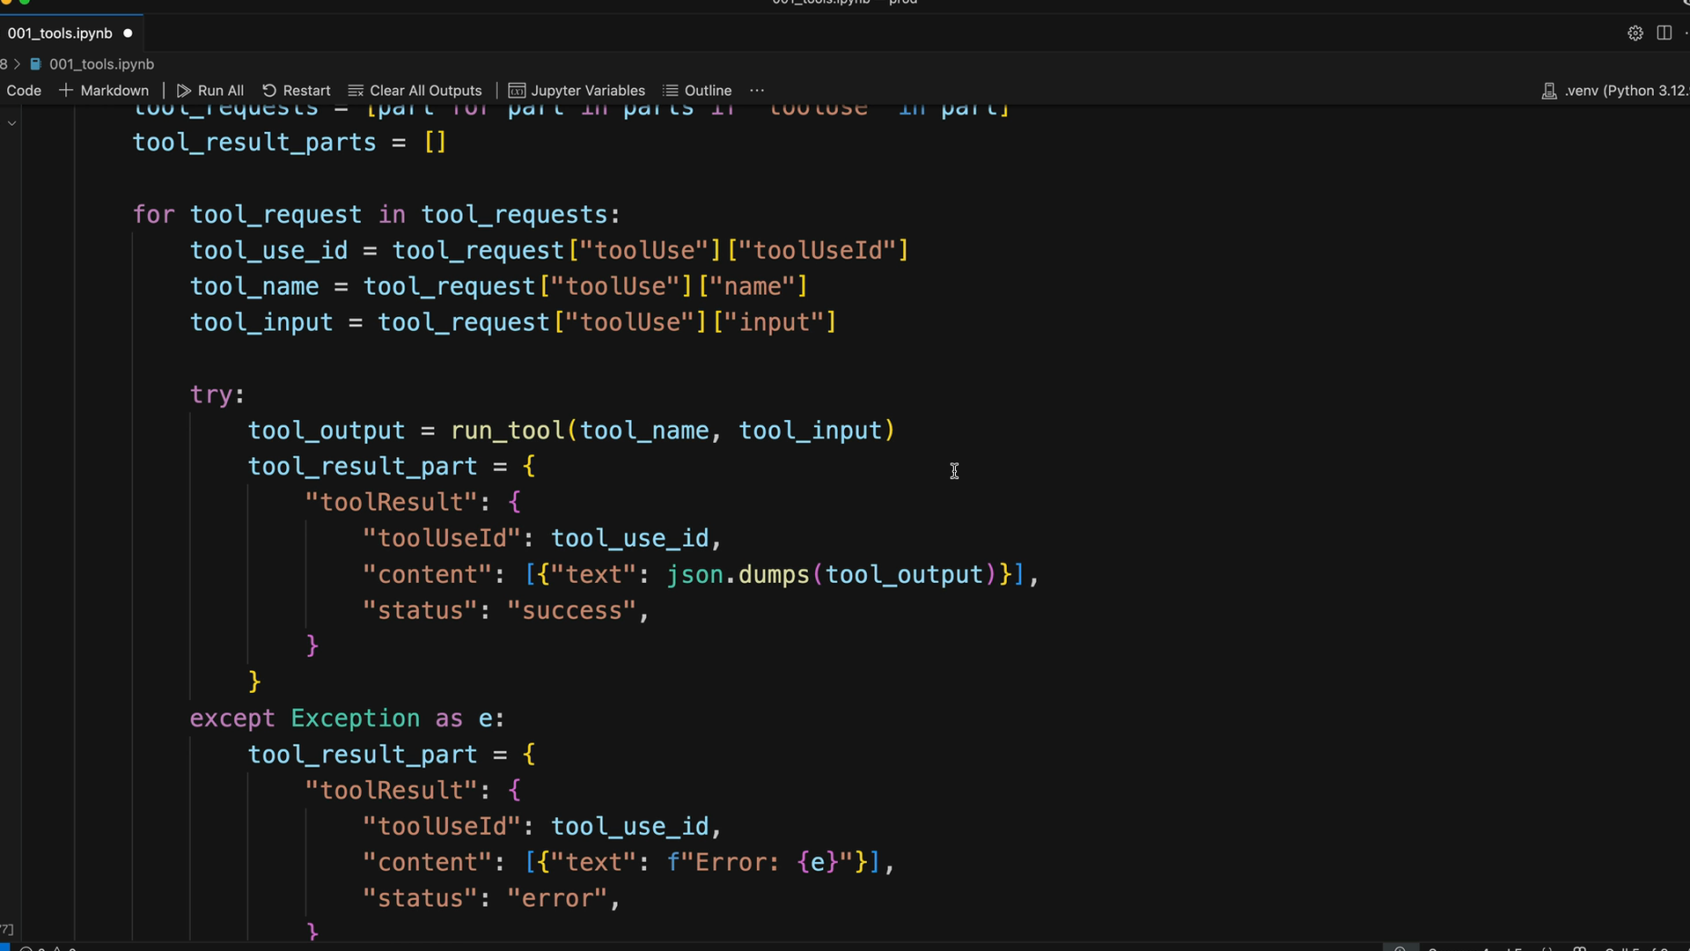Open the 001_tools.ipynb editor tab
The image size is (1690, 951).
(x=60, y=33)
